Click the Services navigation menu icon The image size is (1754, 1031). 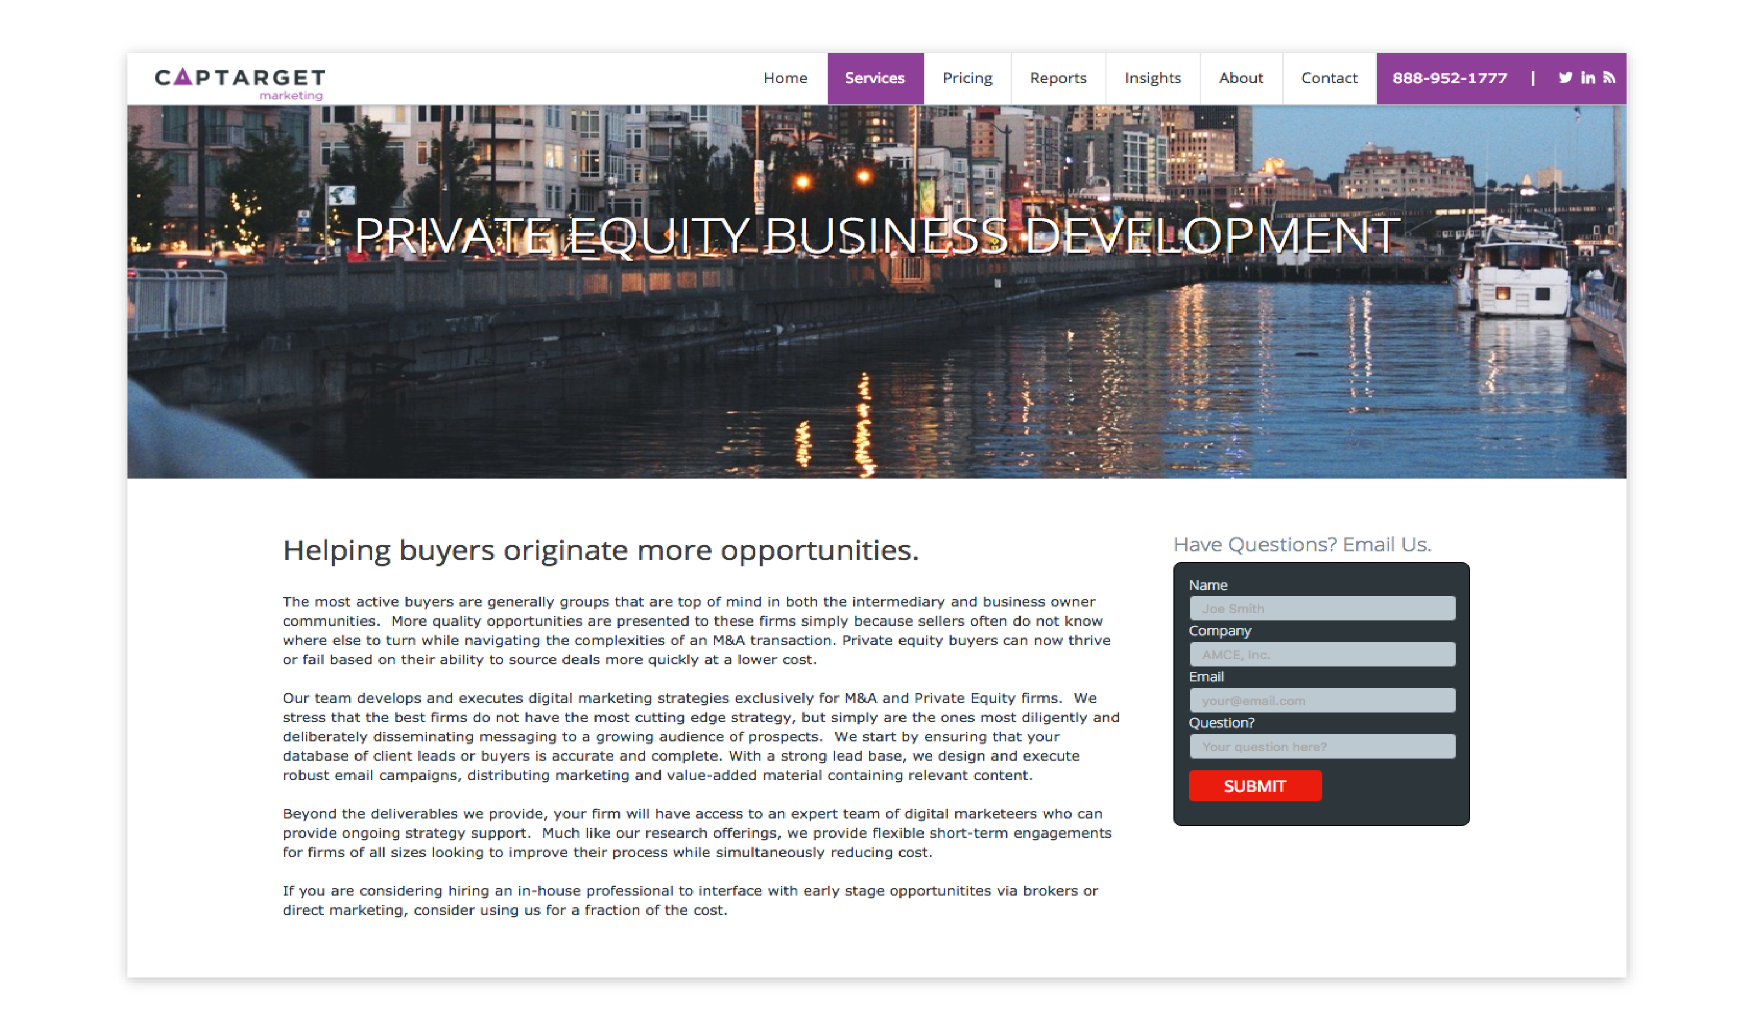[x=874, y=76]
